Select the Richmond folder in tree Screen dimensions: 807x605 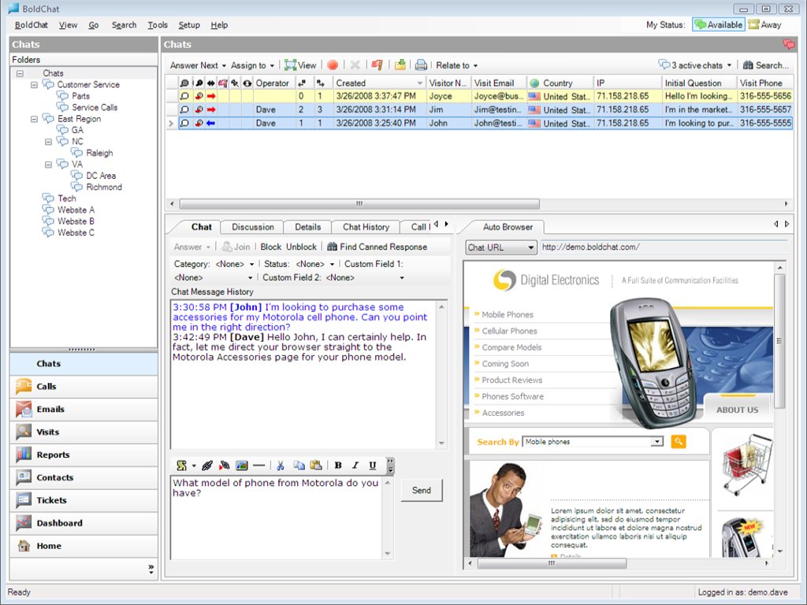pos(104,187)
